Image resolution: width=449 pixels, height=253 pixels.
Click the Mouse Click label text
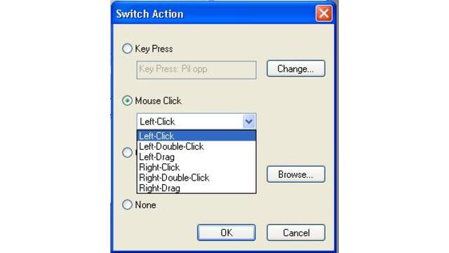158,101
